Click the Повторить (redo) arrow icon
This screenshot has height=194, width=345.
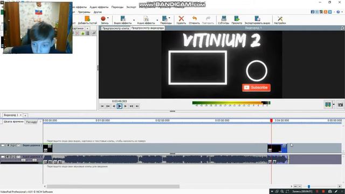[x=208, y=19]
